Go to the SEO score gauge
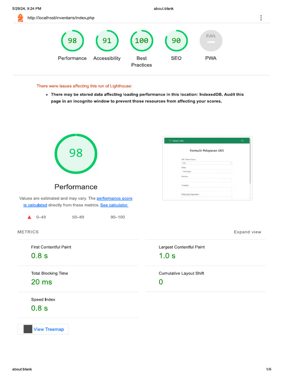This screenshot has width=283, height=377. pos(176,41)
